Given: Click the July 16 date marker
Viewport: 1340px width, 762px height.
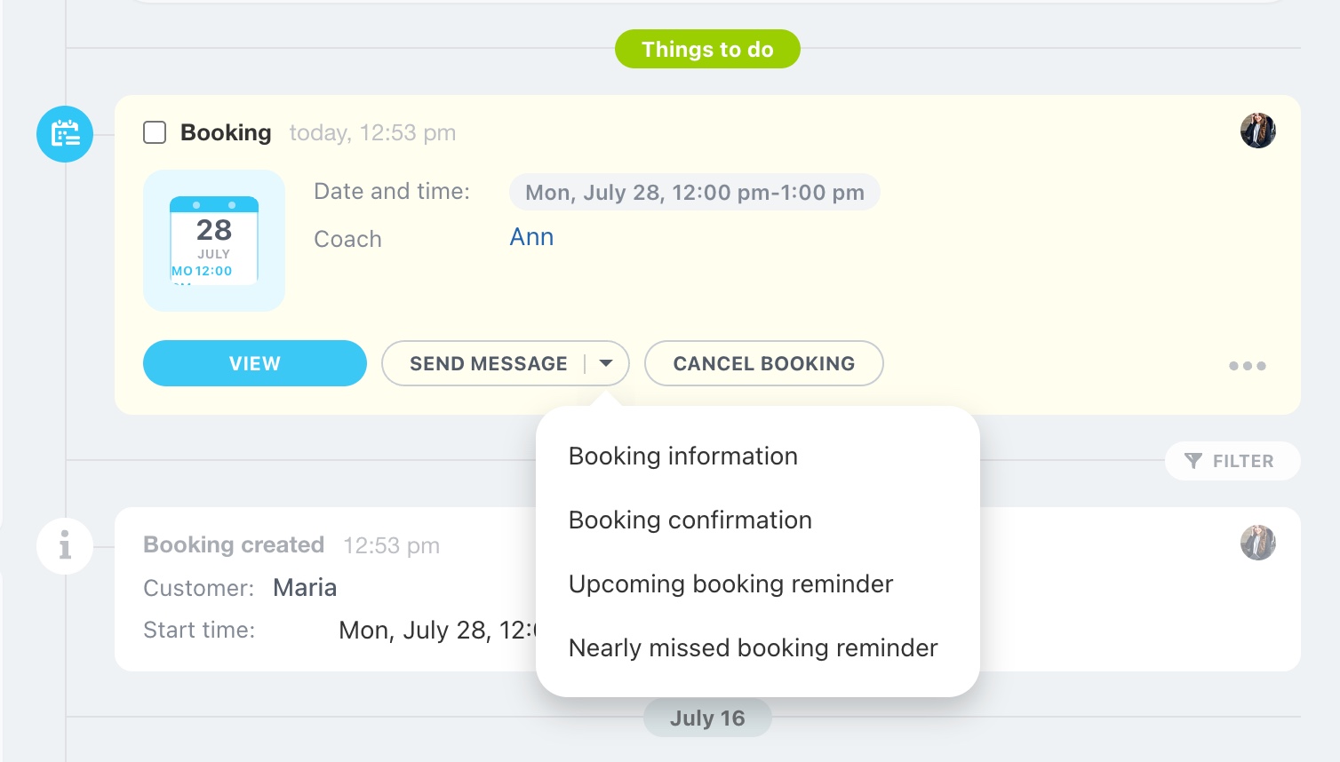Looking at the screenshot, I should (x=707, y=718).
